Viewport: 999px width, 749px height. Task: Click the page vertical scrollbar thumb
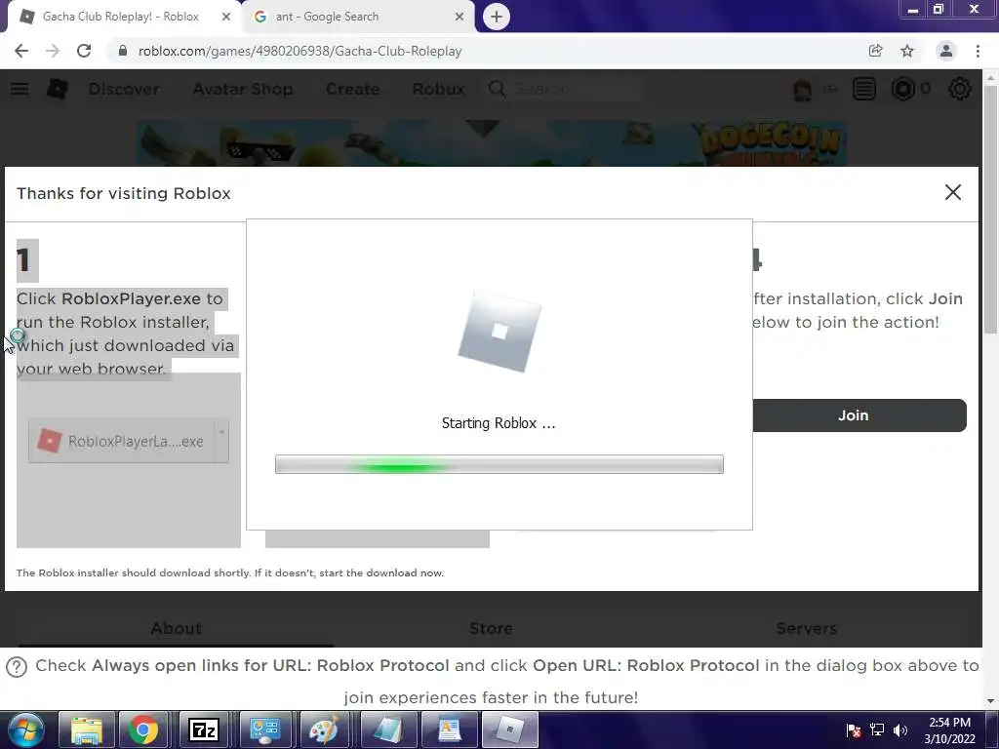pos(990,211)
